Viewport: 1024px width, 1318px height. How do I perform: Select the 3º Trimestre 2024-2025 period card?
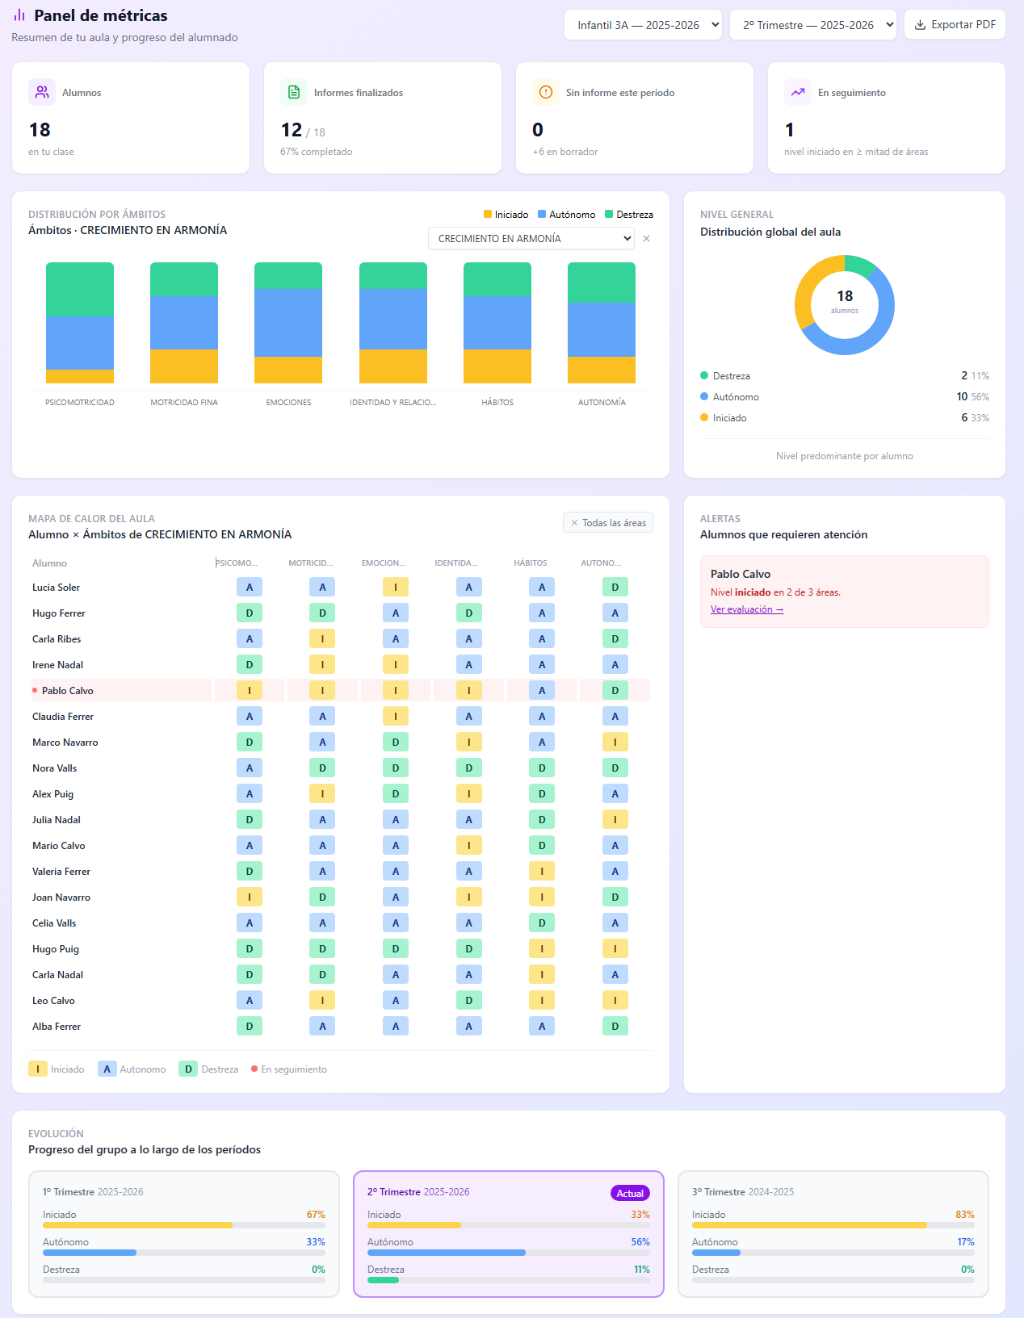tap(833, 1233)
